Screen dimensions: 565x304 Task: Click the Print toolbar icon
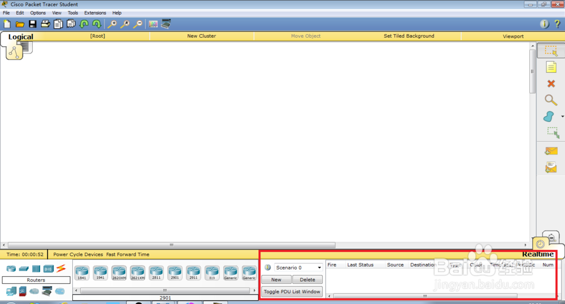coord(45,24)
